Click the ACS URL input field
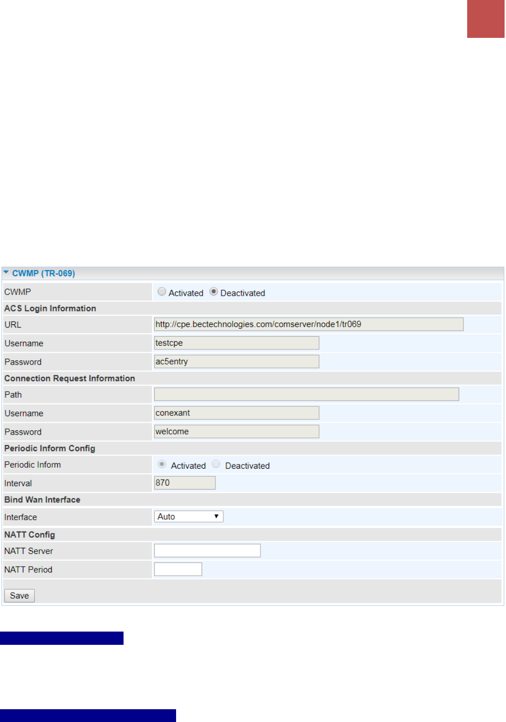 pos(309,324)
